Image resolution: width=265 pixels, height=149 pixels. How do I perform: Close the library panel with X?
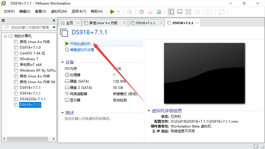coord(54,21)
